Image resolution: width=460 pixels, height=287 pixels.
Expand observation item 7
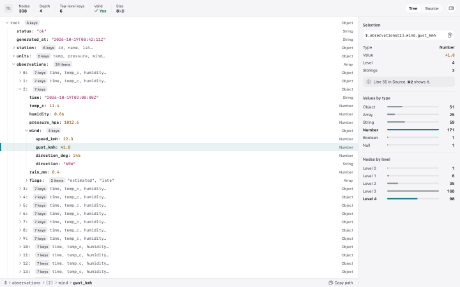click(x=20, y=222)
